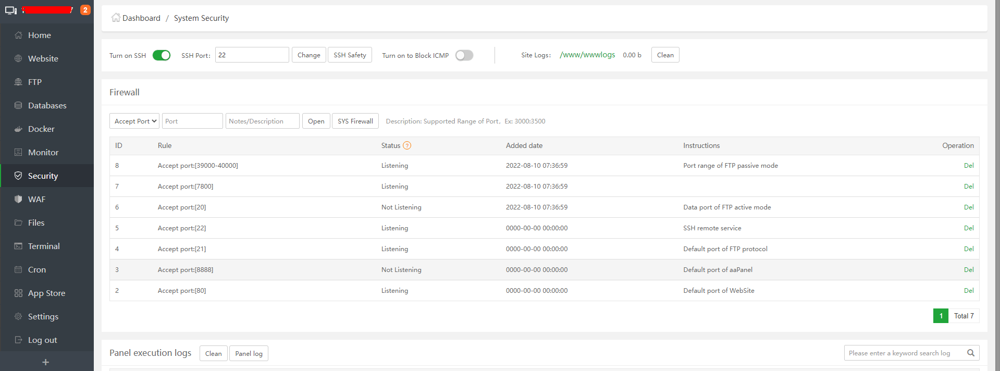Open the /www/wwwlogs site logs link

587,55
